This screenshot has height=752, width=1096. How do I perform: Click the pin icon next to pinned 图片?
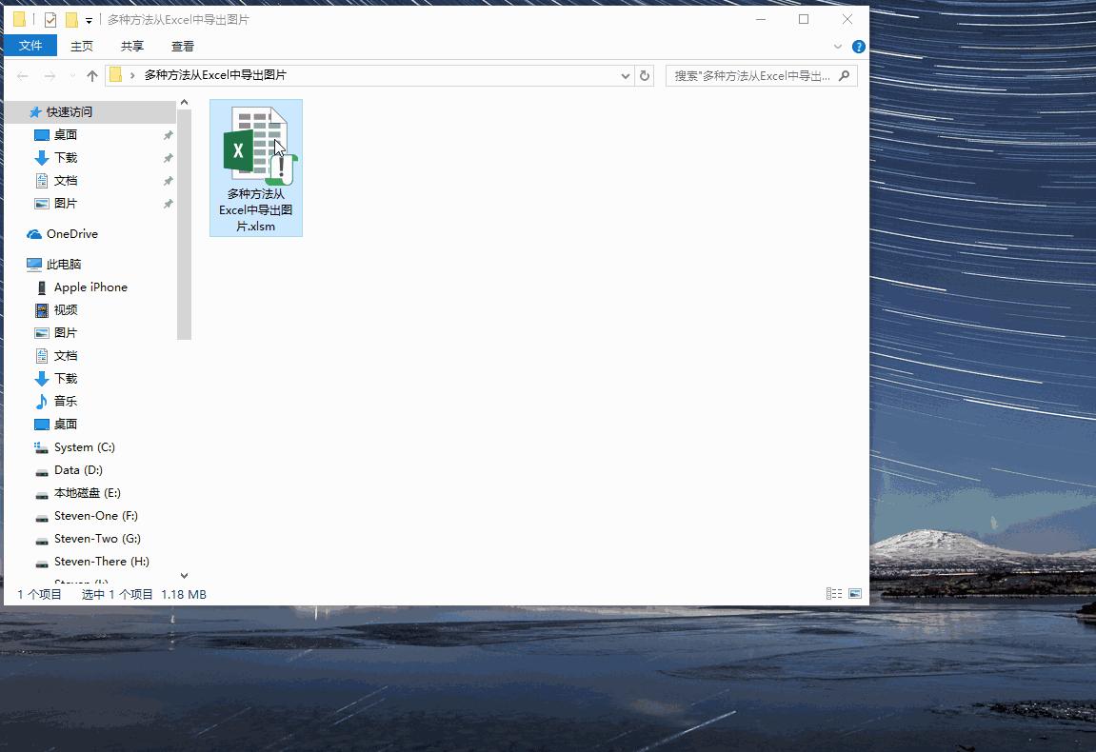coord(168,204)
